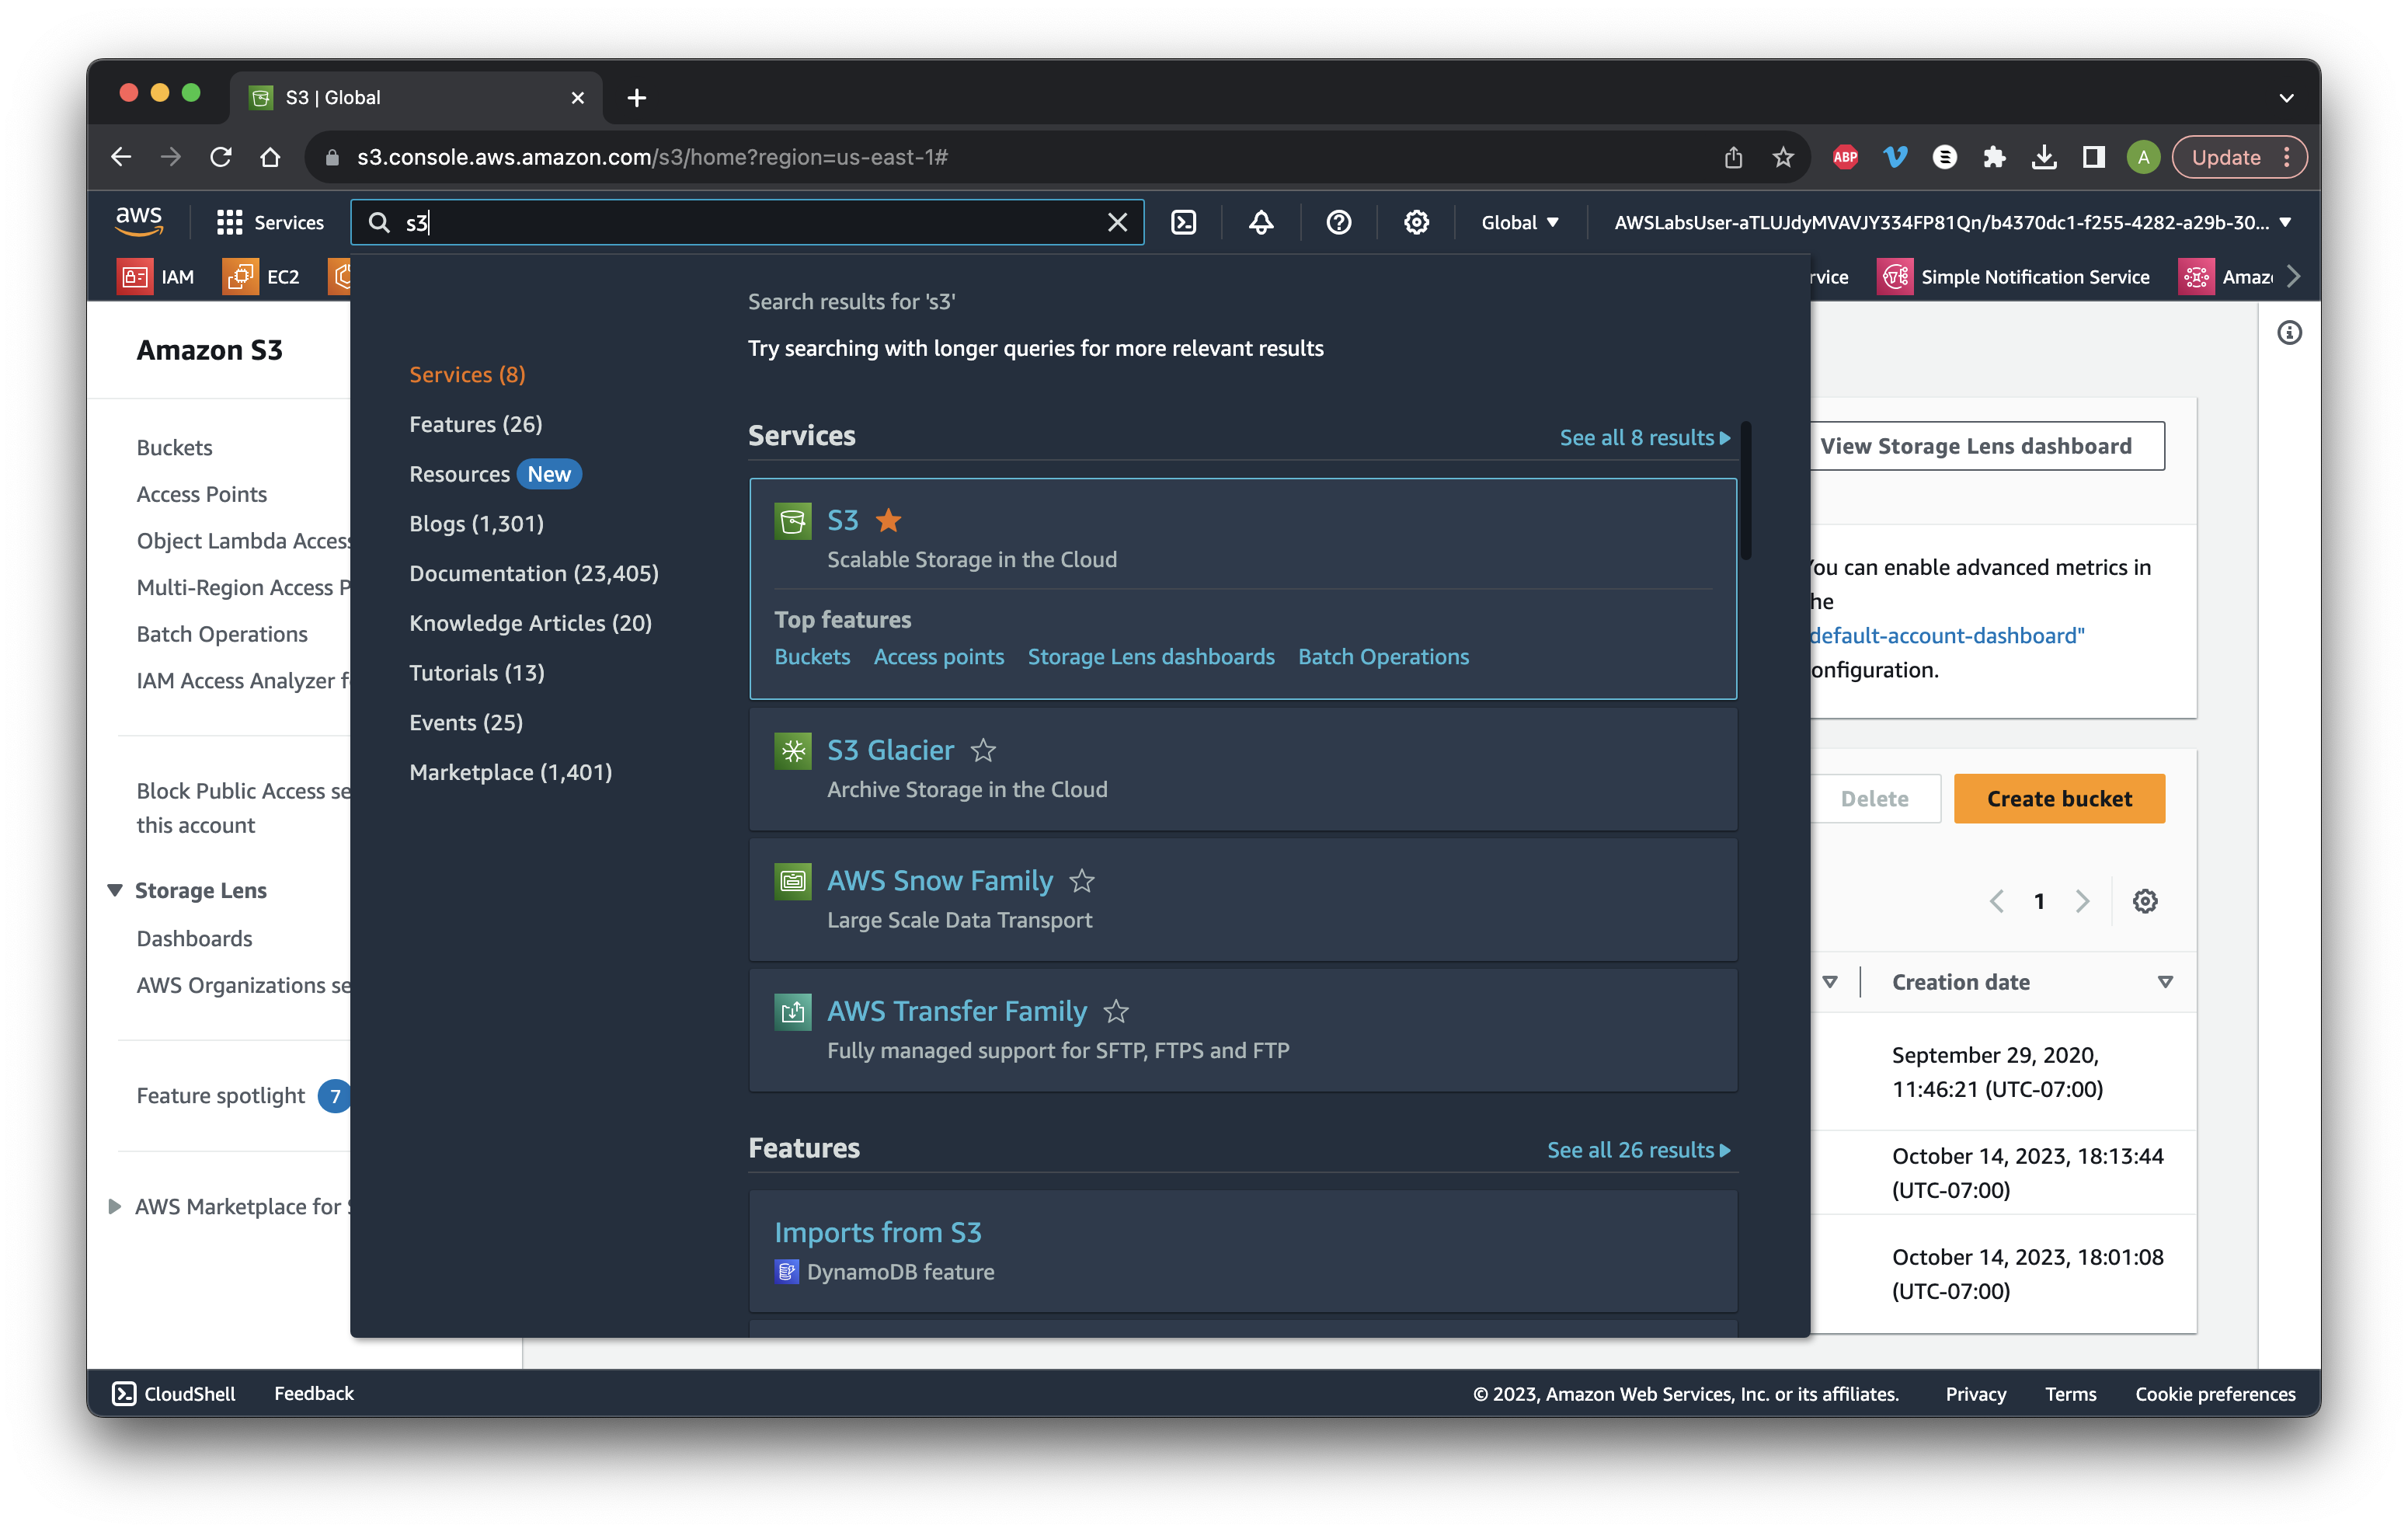Image resolution: width=2408 pixels, height=1532 pixels.
Task: Open CloudShell from the footer
Action: tap(174, 1393)
